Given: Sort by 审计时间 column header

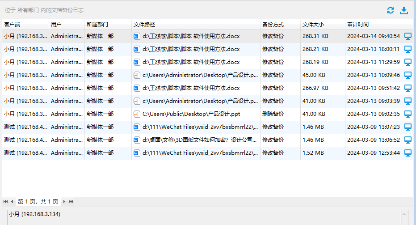Looking at the screenshot, I should [x=379, y=25].
